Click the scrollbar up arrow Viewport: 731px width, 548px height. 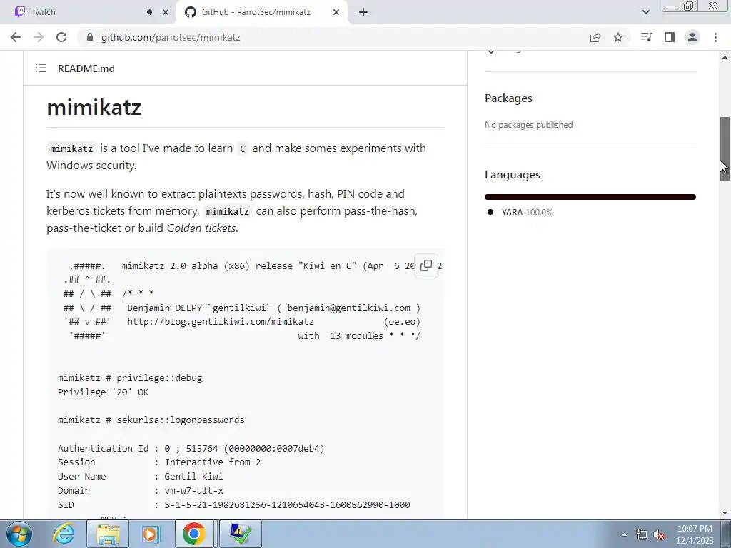point(725,57)
